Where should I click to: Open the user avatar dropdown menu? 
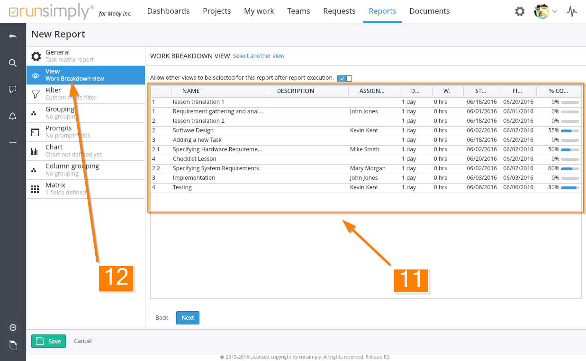tap(546, 11)
